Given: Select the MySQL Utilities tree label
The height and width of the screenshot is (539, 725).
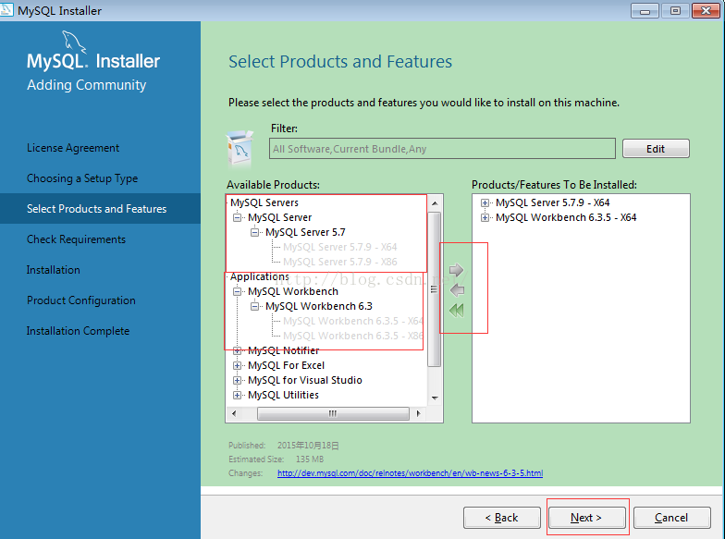Looking at the screenshot, I should (283, 395).
